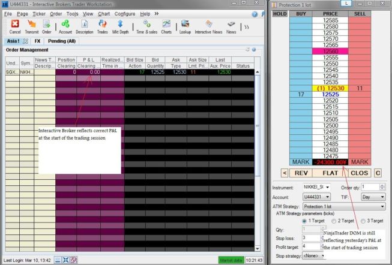This screenshot has width=392, height=265.
Task: Open the Charts toolbar icon
Action: (166, 27)
